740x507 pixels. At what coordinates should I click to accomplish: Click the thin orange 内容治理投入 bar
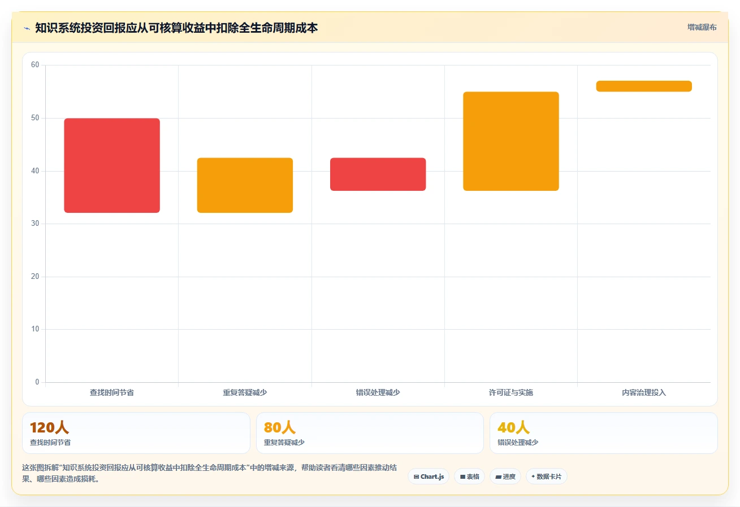point(644,86)
